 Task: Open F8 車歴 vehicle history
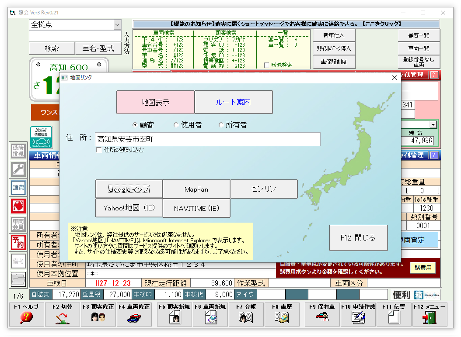click(282, 314)
